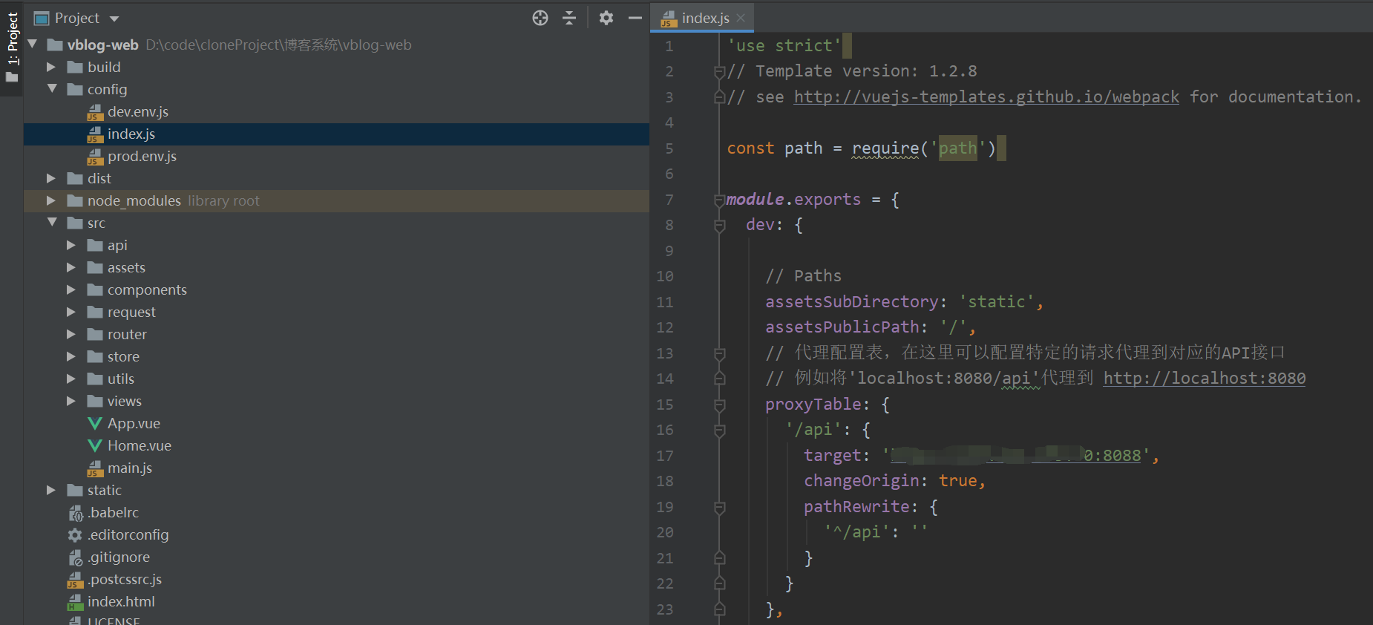Fold the pathRewrite block at line 19
Viewport: 1373px width, 625px height.
[x=719, y=507]
